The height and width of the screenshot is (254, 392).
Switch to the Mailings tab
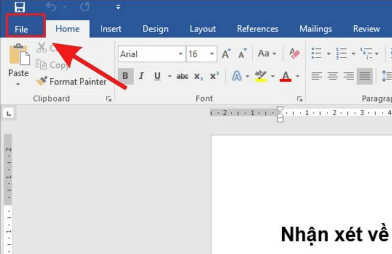[316, 29]
